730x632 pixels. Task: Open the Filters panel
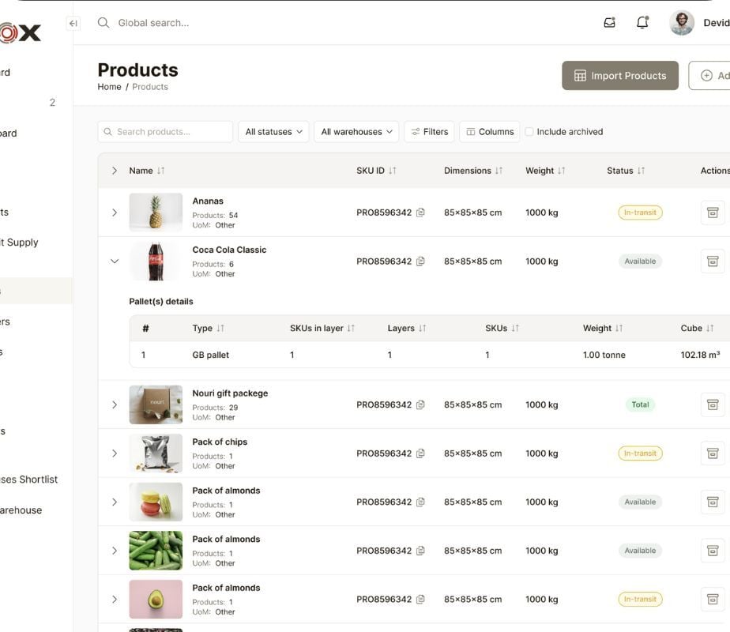click(430, 132)
